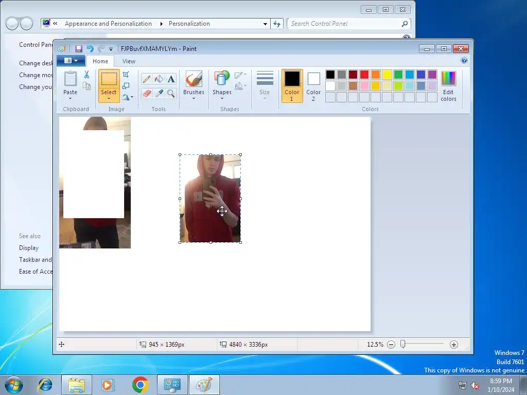The width and height of the screenshot is (527, 395).
Task: Click Appearance and Personalization breadcrumb
Action: point(108,24)
